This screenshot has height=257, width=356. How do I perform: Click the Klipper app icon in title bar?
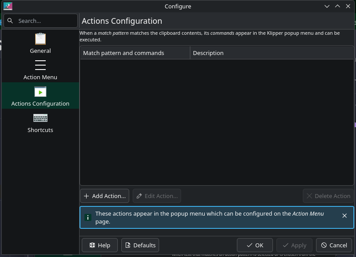click(8, 6)
